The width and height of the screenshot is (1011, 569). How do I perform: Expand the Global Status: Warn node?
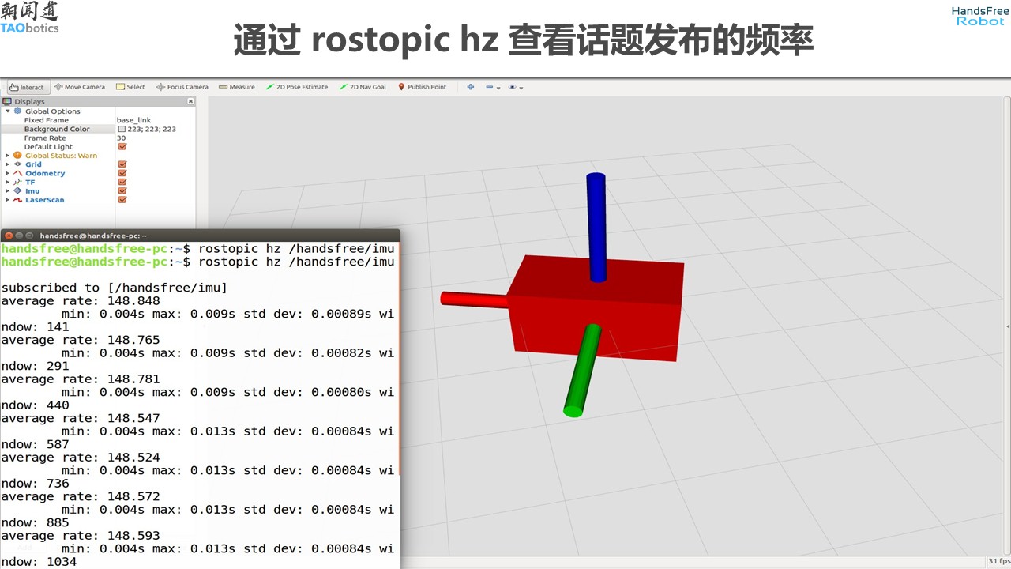(8, 156)
